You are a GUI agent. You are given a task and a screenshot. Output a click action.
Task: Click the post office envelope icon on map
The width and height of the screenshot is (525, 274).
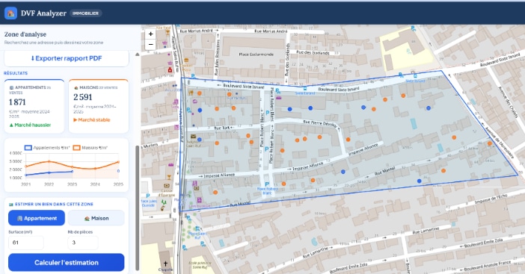pos(193,137)
